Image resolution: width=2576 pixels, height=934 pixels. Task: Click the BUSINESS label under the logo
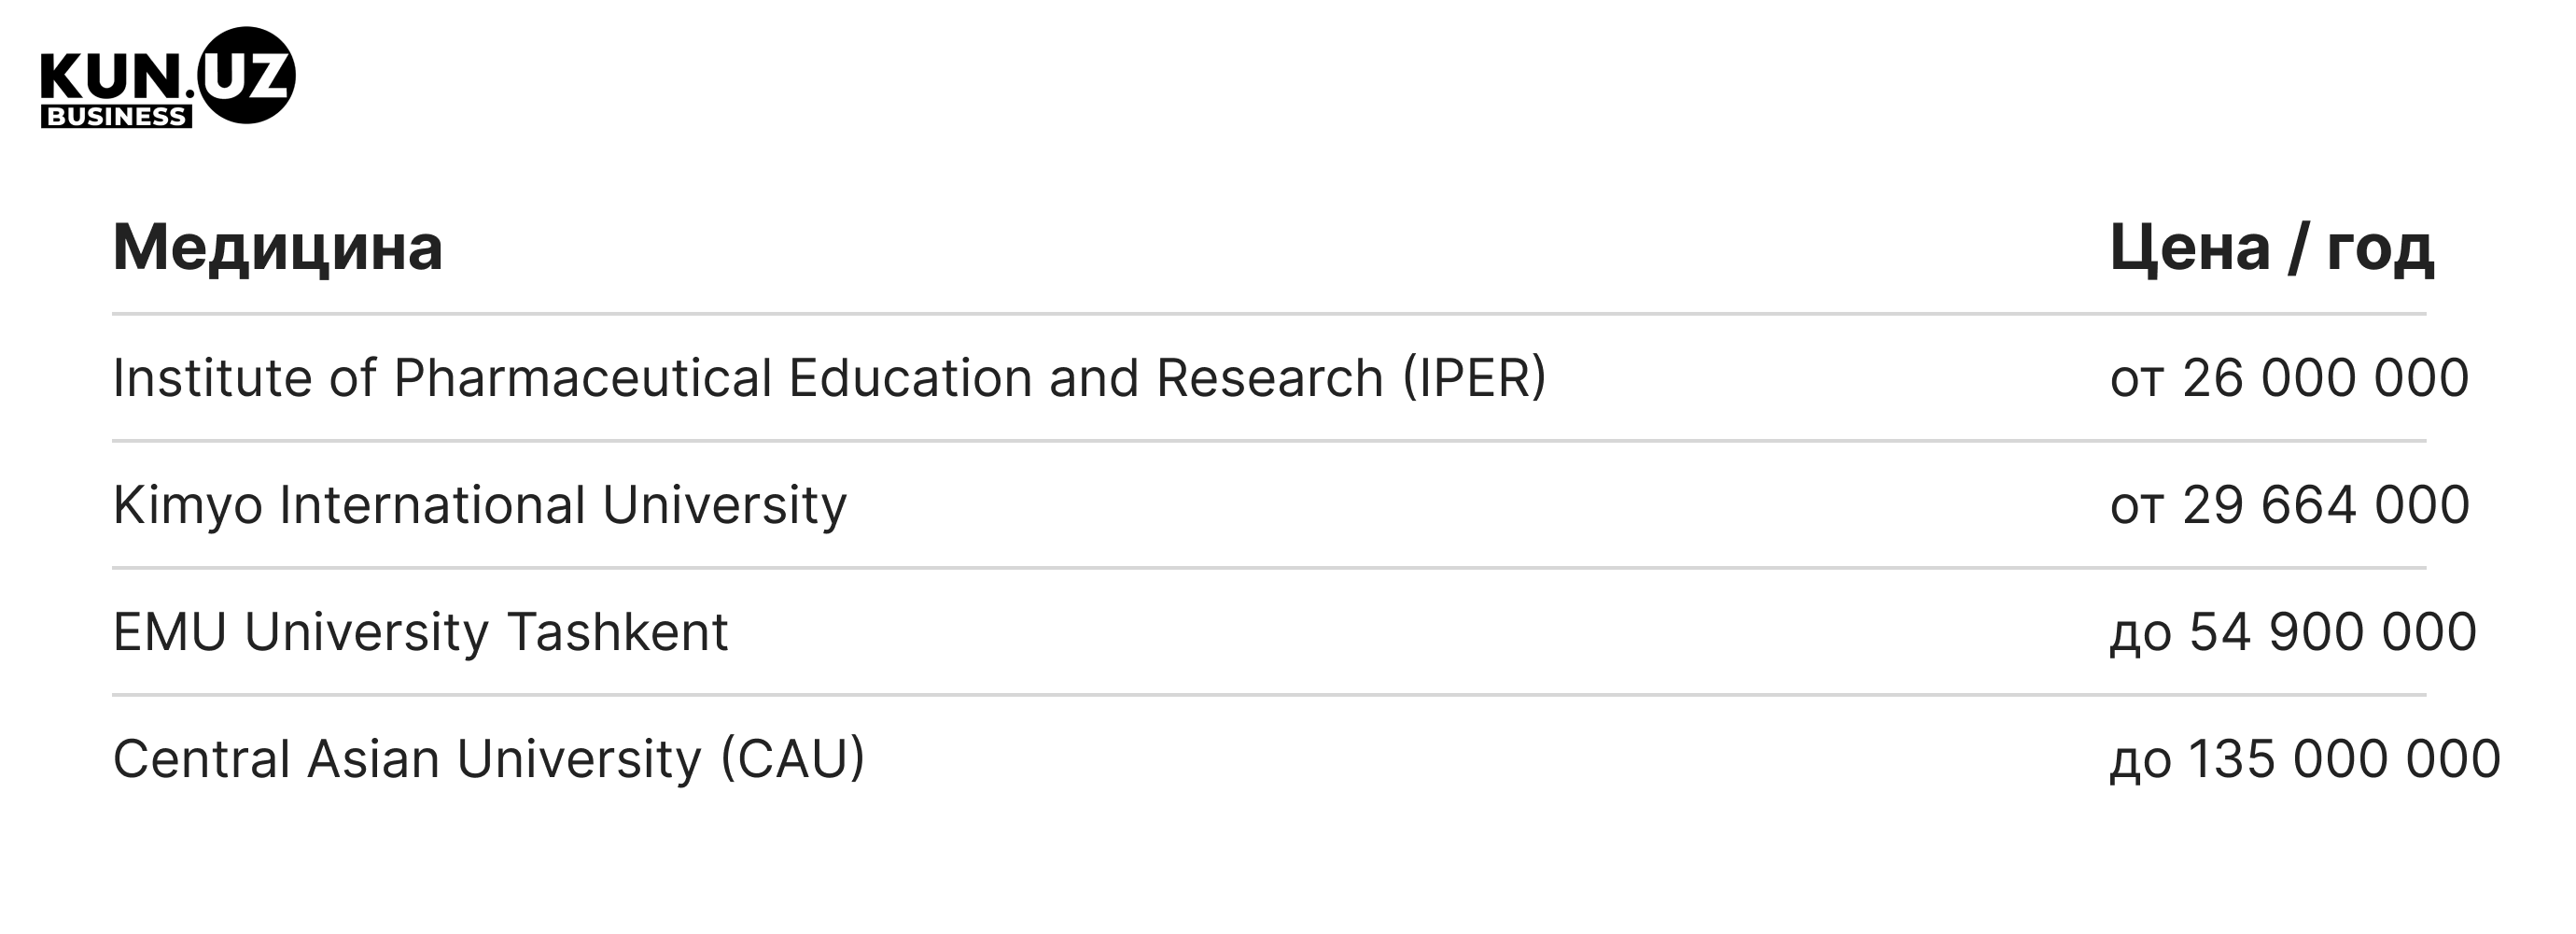click(x=116, y=116)
